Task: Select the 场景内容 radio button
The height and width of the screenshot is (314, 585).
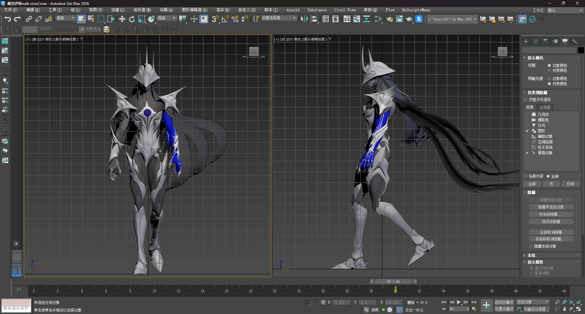Action: 526,176
